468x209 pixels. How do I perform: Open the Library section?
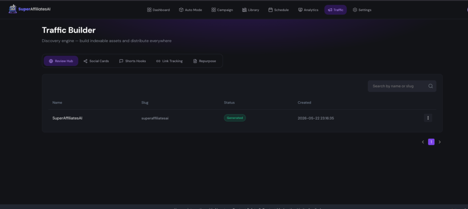pyautogui.click(x=250, y=10)
